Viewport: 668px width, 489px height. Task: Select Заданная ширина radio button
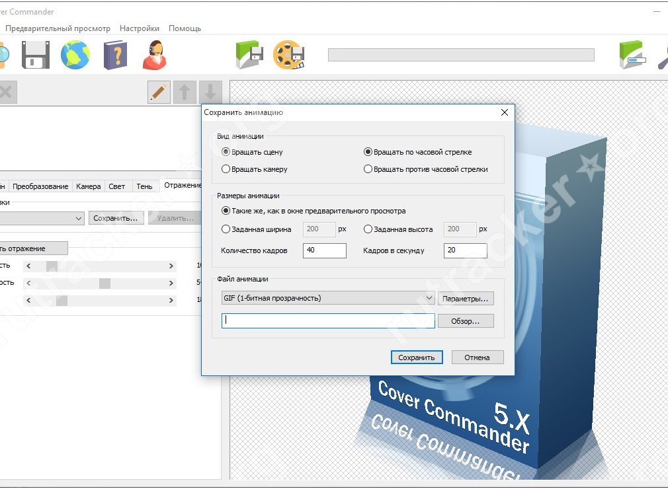[226, 229]
